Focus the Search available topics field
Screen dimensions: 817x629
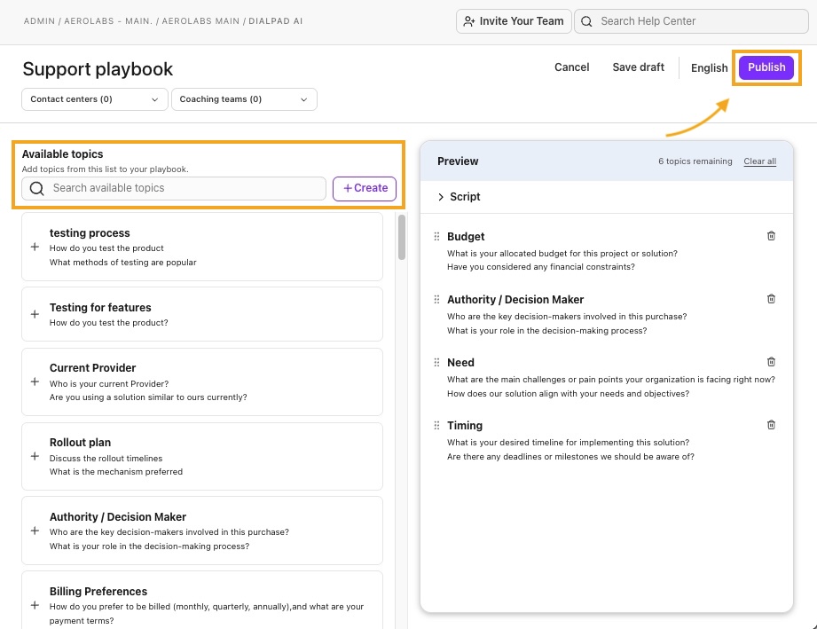[174, 188]
